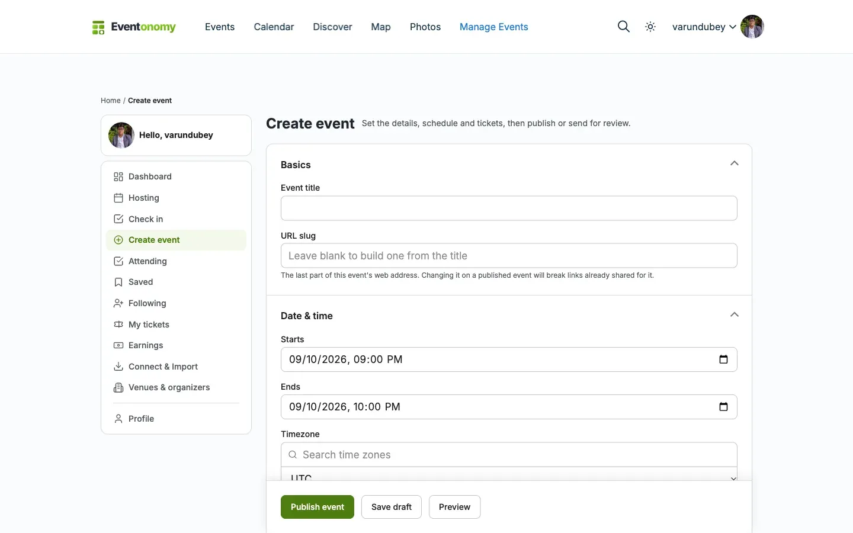Focus the Event title input field

[x=509, y=208]
